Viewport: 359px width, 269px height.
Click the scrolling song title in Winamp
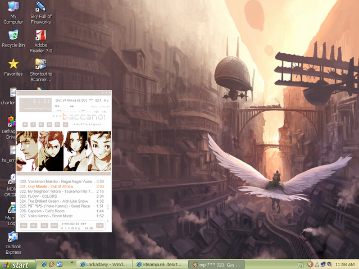tap(82, 101)
